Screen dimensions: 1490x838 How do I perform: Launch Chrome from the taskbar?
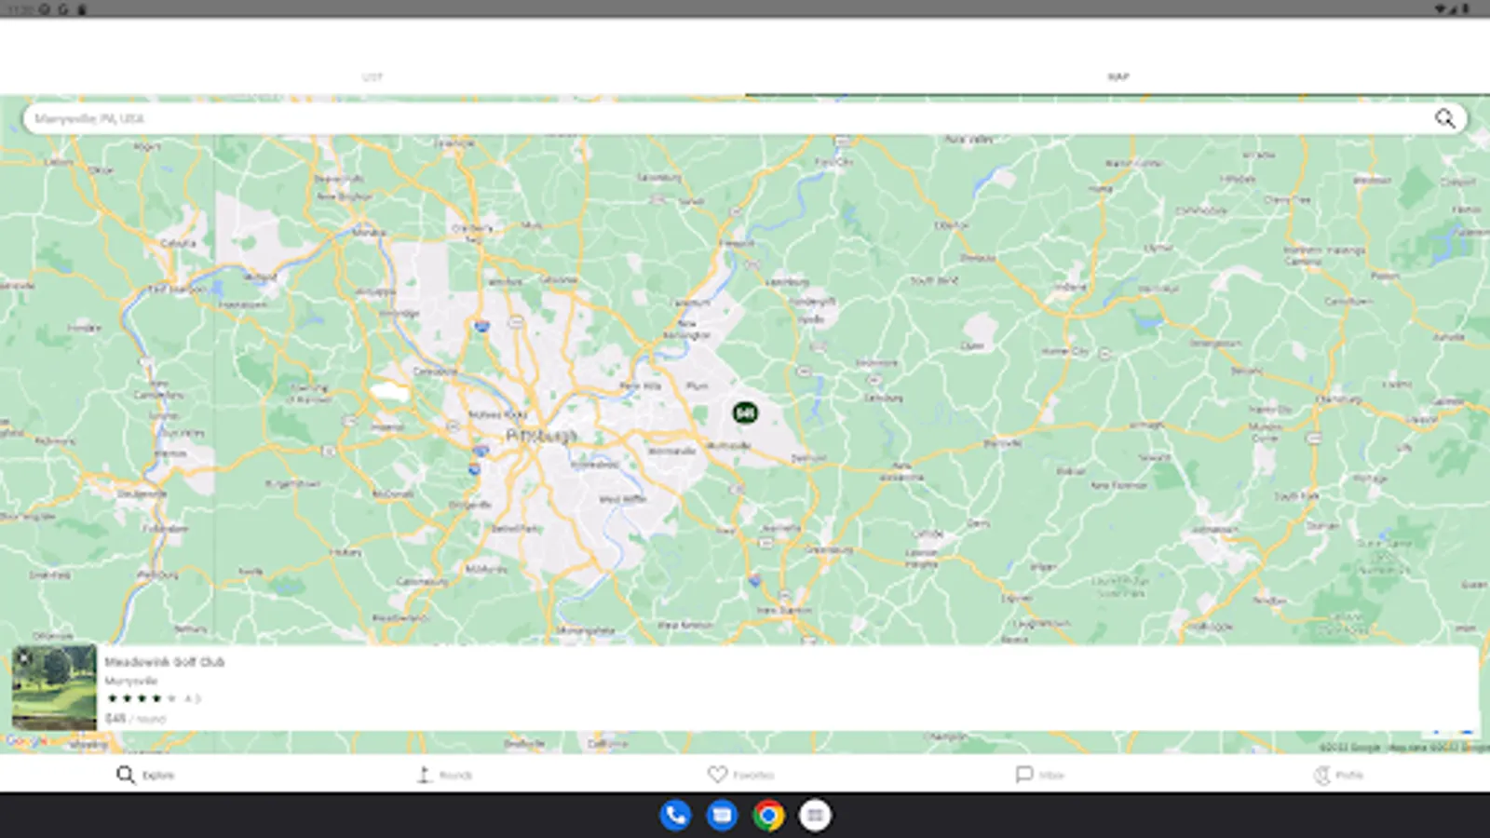(x=768, y=816)
